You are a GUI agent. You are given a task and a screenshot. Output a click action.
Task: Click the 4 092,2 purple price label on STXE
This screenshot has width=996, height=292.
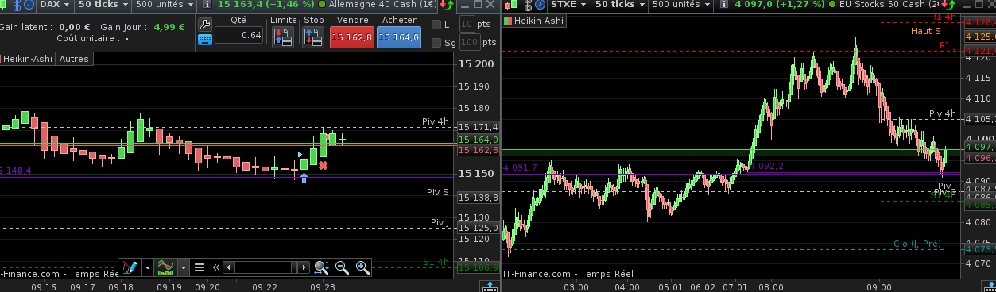point(766,167)
